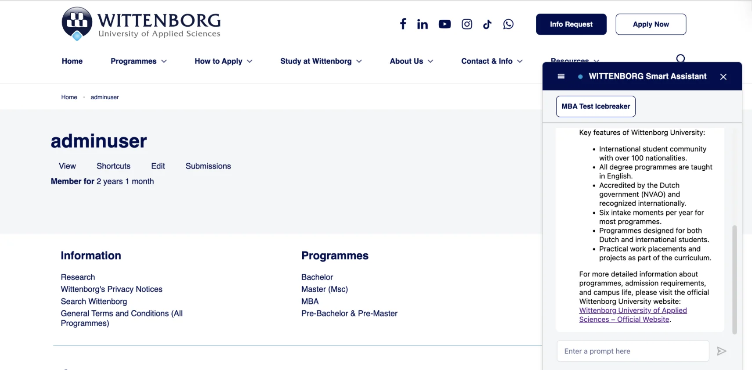Image resolution: width=752 pixels, height=370 pixels.
Task: Expand the About Us menu
Action: (411, 61)
